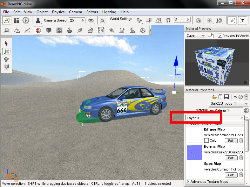
Task: Click the fit view to selection icon
Action: click(103, 21)
